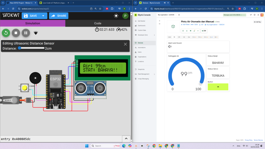Expand the Developer Zone menu arrow
Viewport: 265px width, 149px height.
pyautogui.click(x=154, y=35)
